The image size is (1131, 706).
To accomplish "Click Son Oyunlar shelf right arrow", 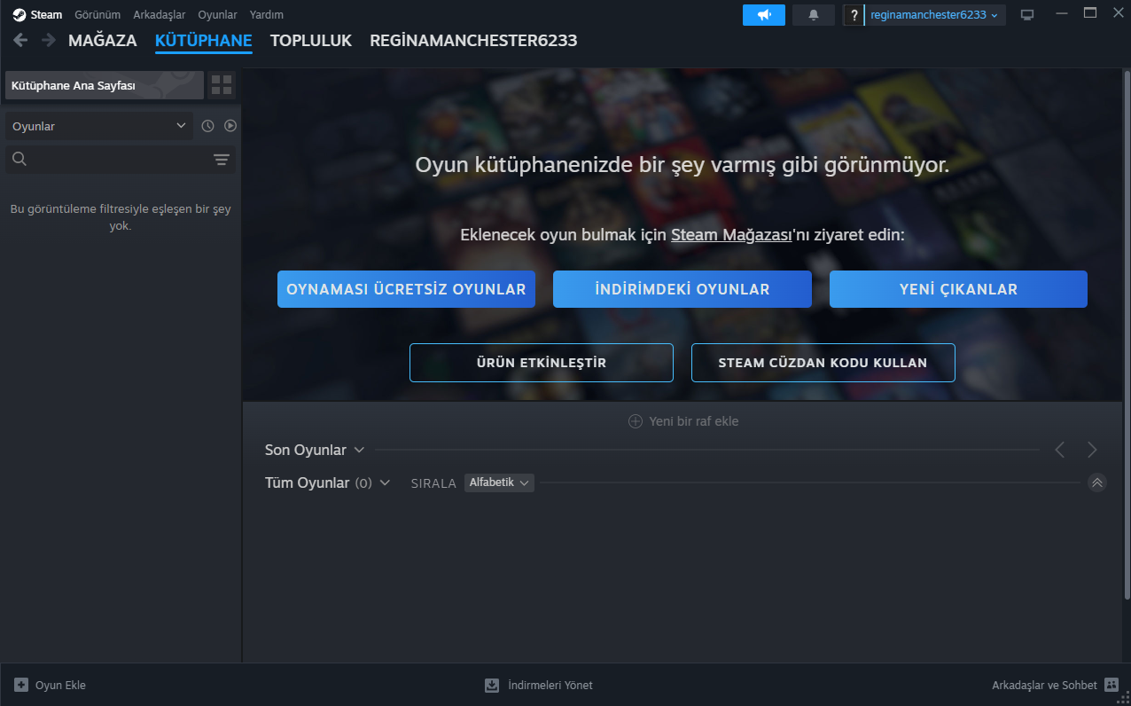I will tap(1092, 450).
